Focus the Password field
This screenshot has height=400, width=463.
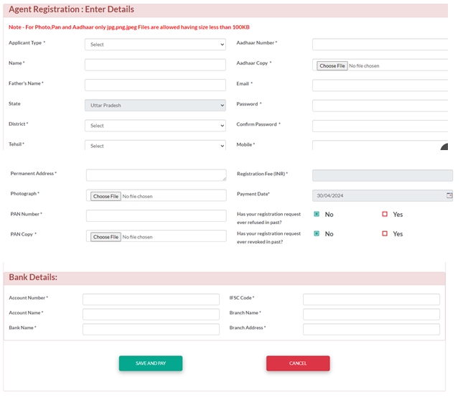point(380,106)
